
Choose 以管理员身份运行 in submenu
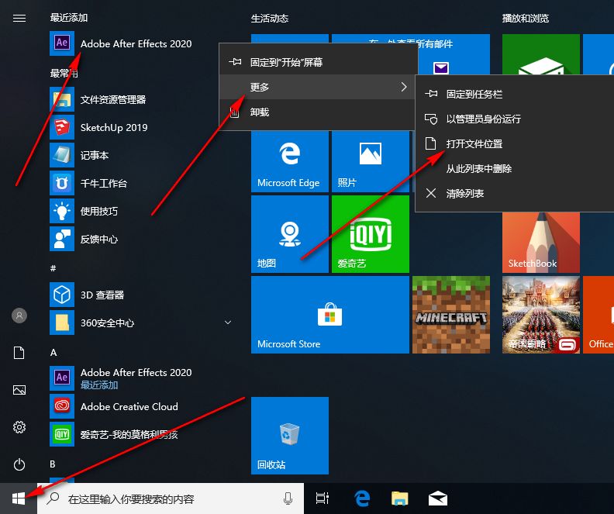[x=515, y=119]
